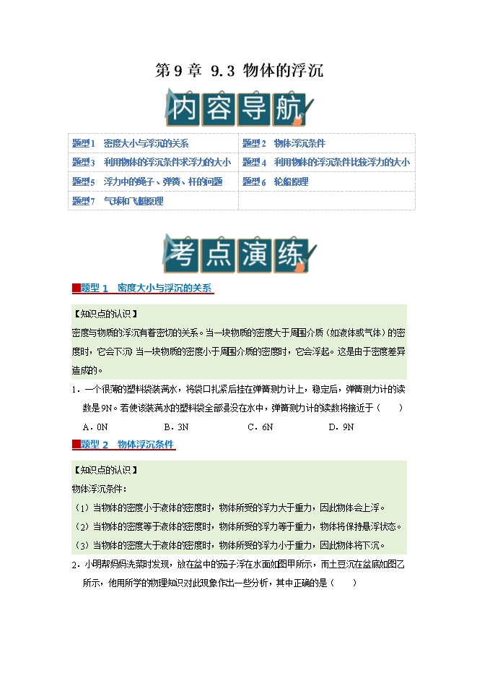Go to 题型3 利用物体的浮沉条件求浮力的大小

(x=152, y=163)
